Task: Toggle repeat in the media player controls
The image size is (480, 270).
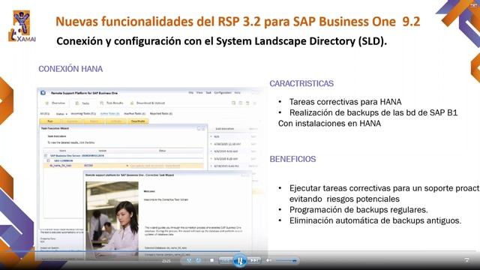Action: click(198, 260)
